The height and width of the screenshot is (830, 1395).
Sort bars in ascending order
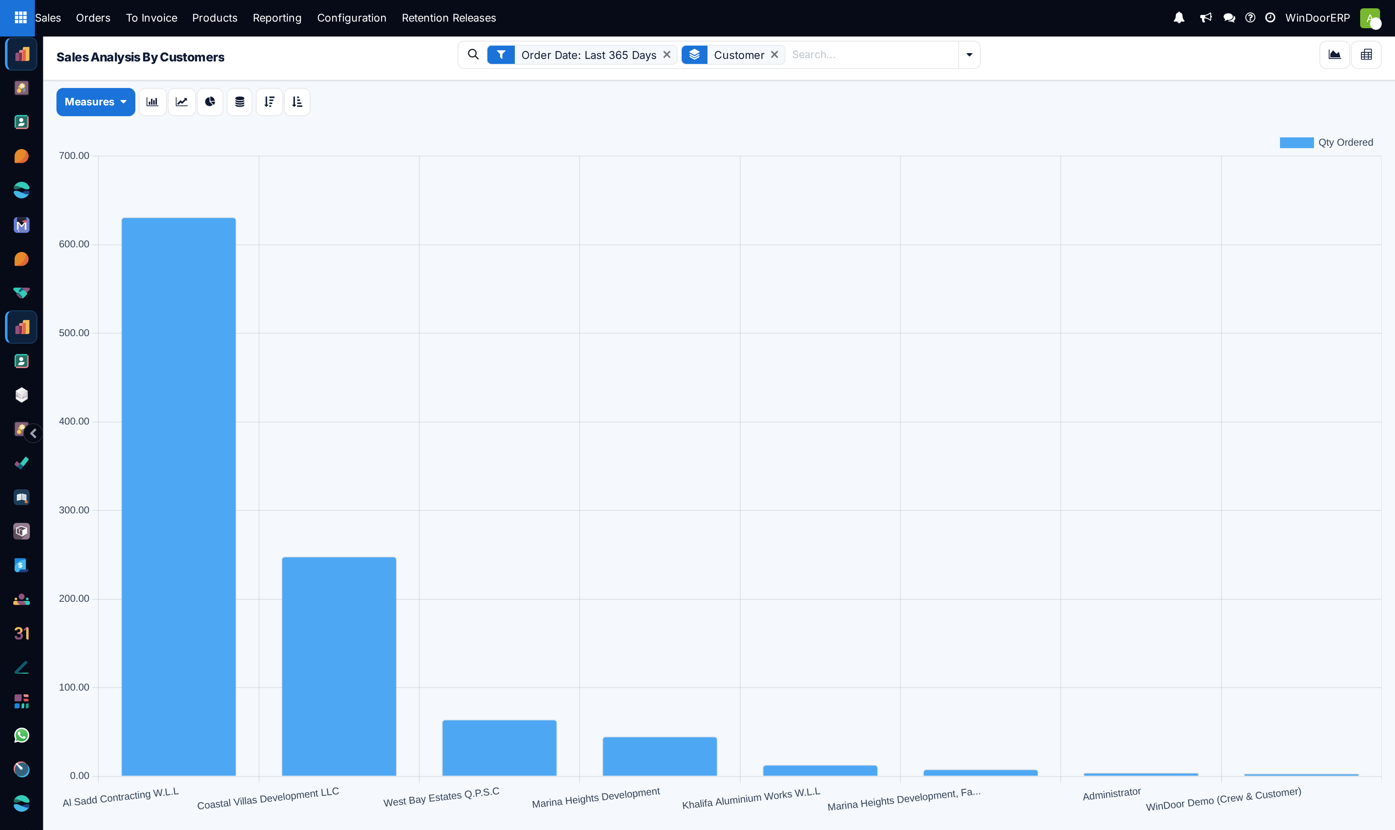(297, 102)
